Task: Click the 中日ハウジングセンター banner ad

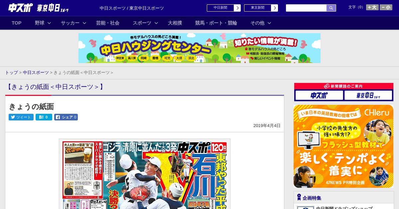Action: click(x=199, y=48)
